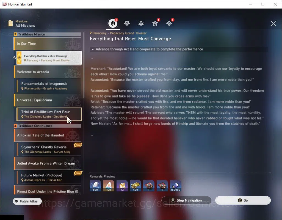Click the Go button
282x220 pixels.
(x=243, y=200)
